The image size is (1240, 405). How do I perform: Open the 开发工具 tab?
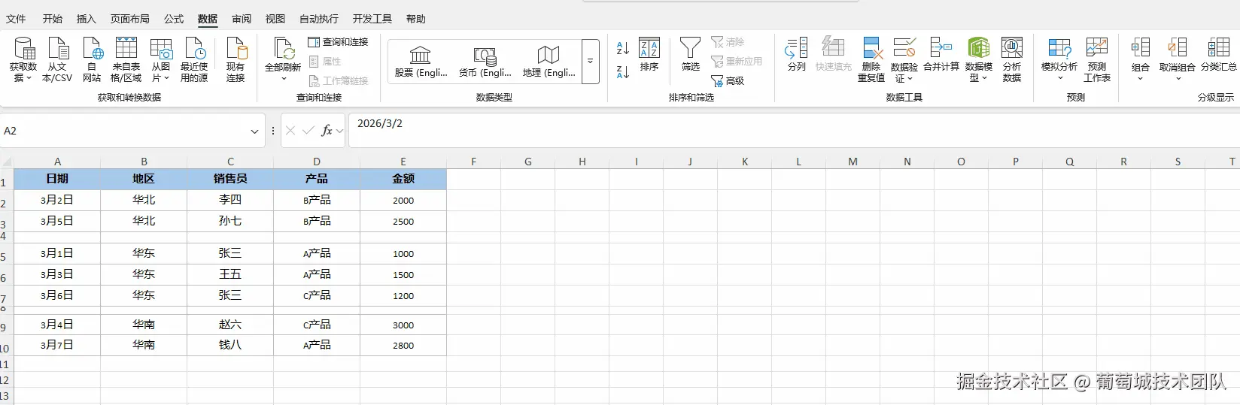click(372, 19)
